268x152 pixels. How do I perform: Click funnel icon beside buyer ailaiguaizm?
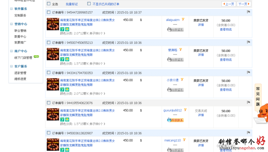(183, 20)
